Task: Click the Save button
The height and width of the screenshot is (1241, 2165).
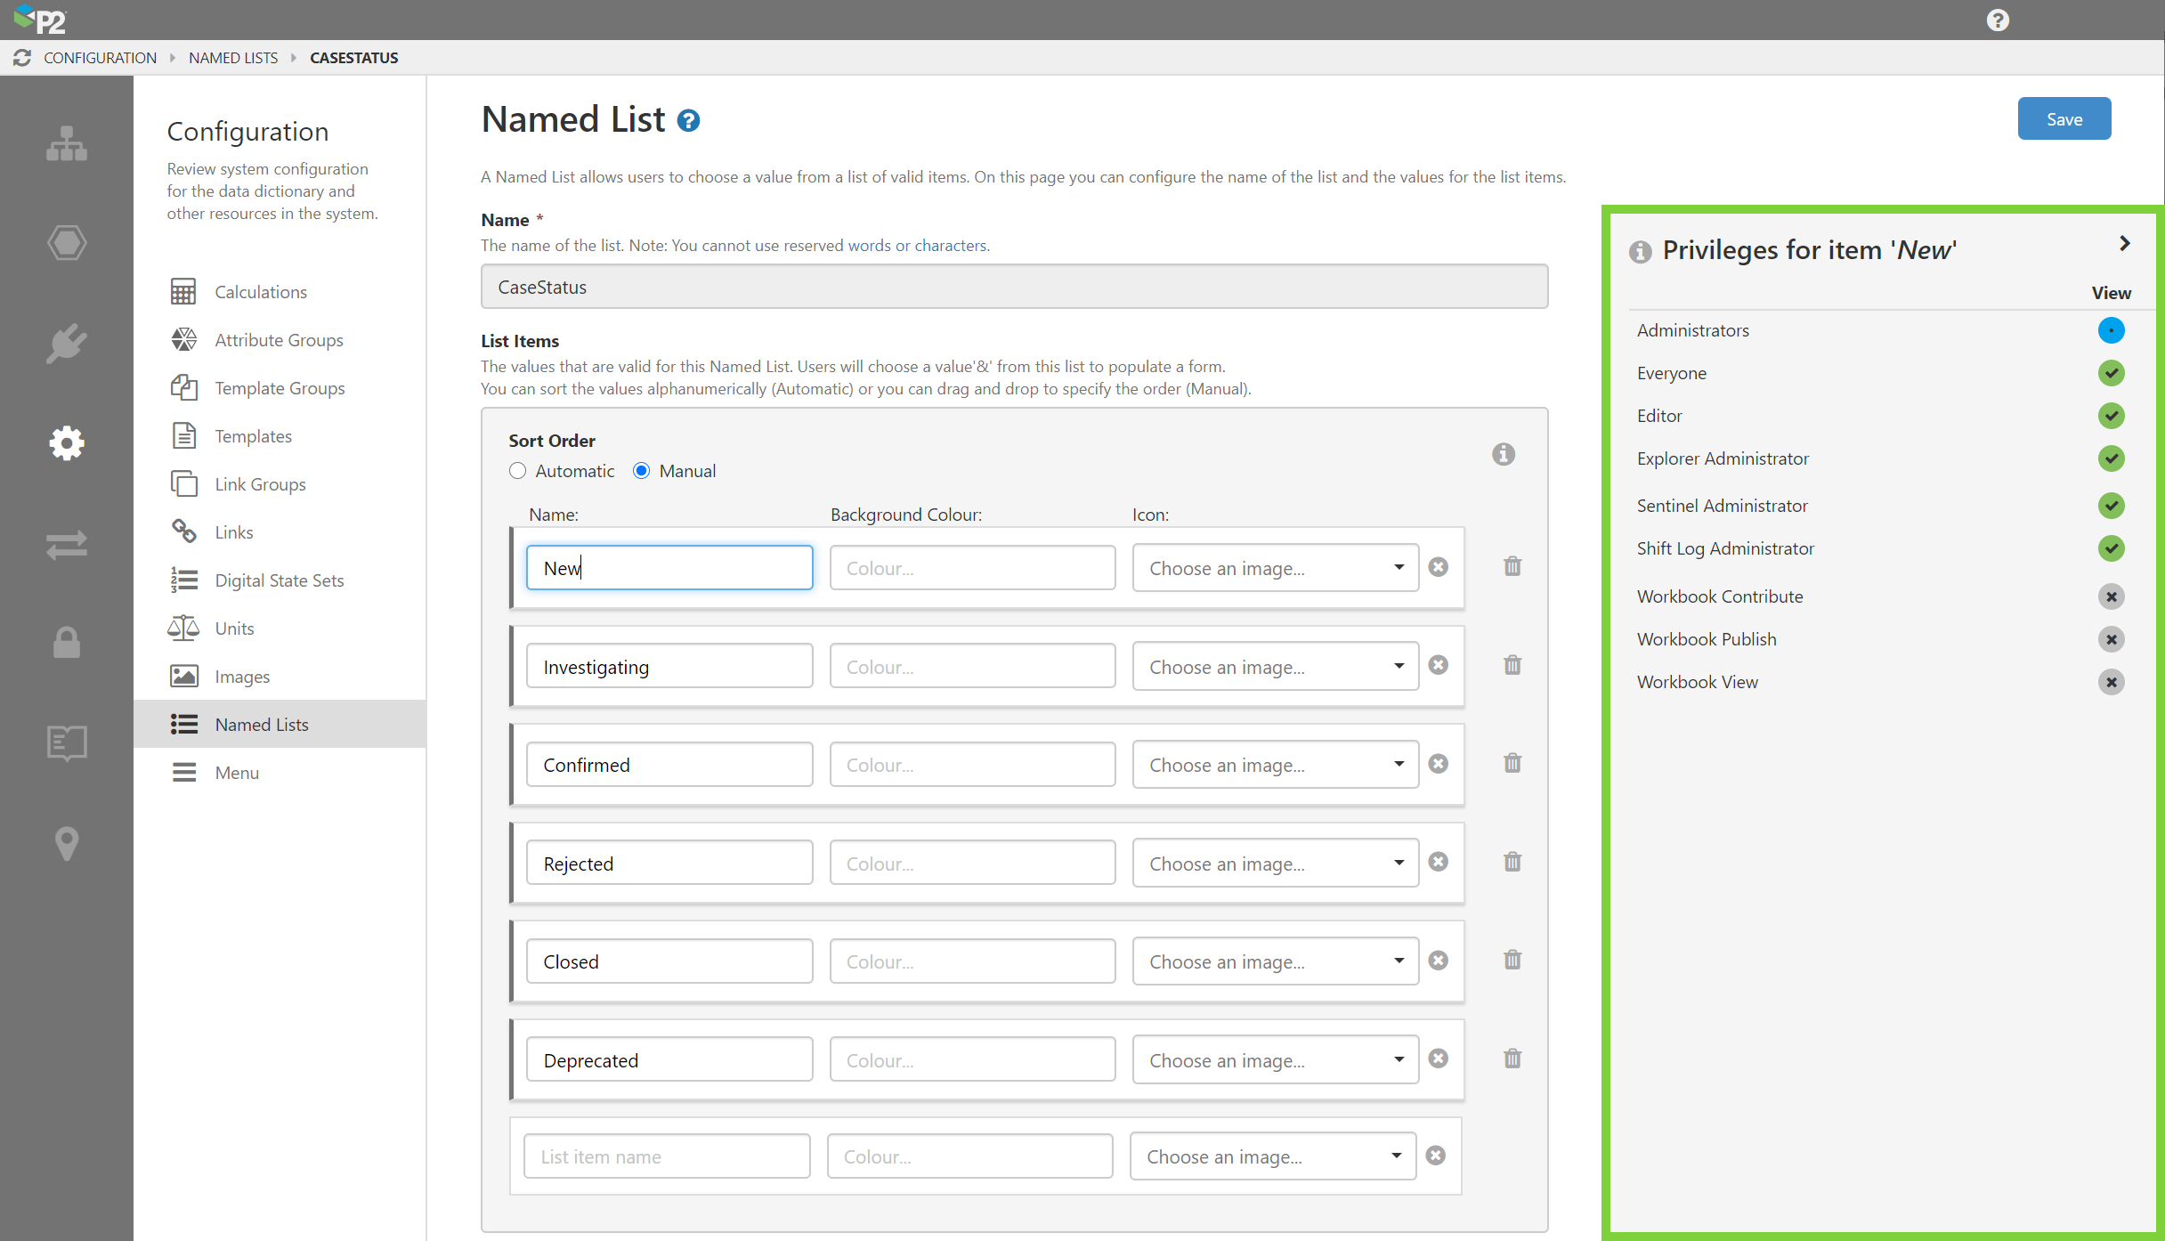Action: [x=2063, y=119]
